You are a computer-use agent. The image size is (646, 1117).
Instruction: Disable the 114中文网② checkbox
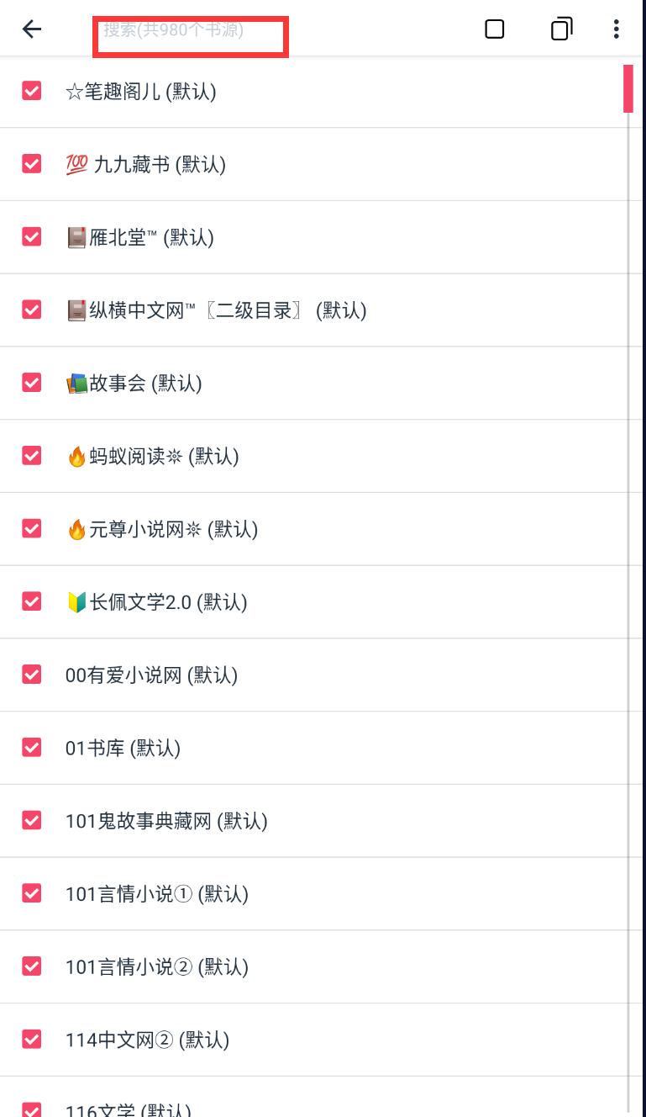click(32, 1040)
